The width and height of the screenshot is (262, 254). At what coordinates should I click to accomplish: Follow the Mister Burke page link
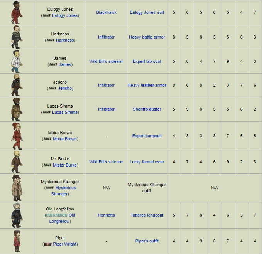(65, 165)
